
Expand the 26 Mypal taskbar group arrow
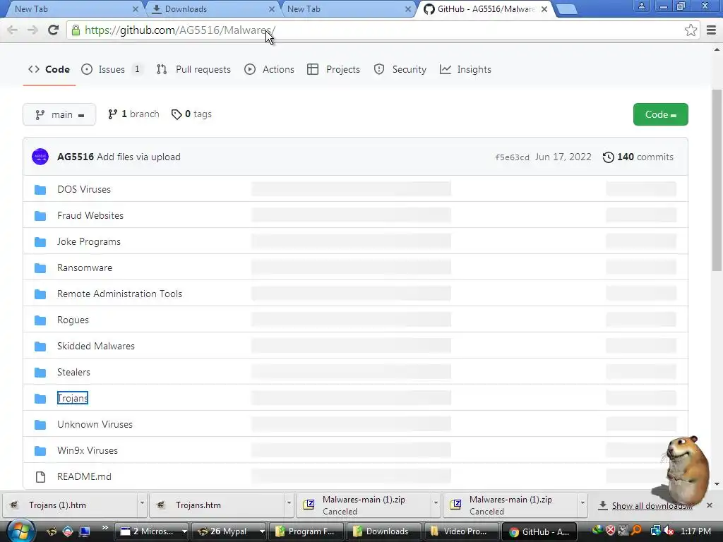tap(262, 531)
